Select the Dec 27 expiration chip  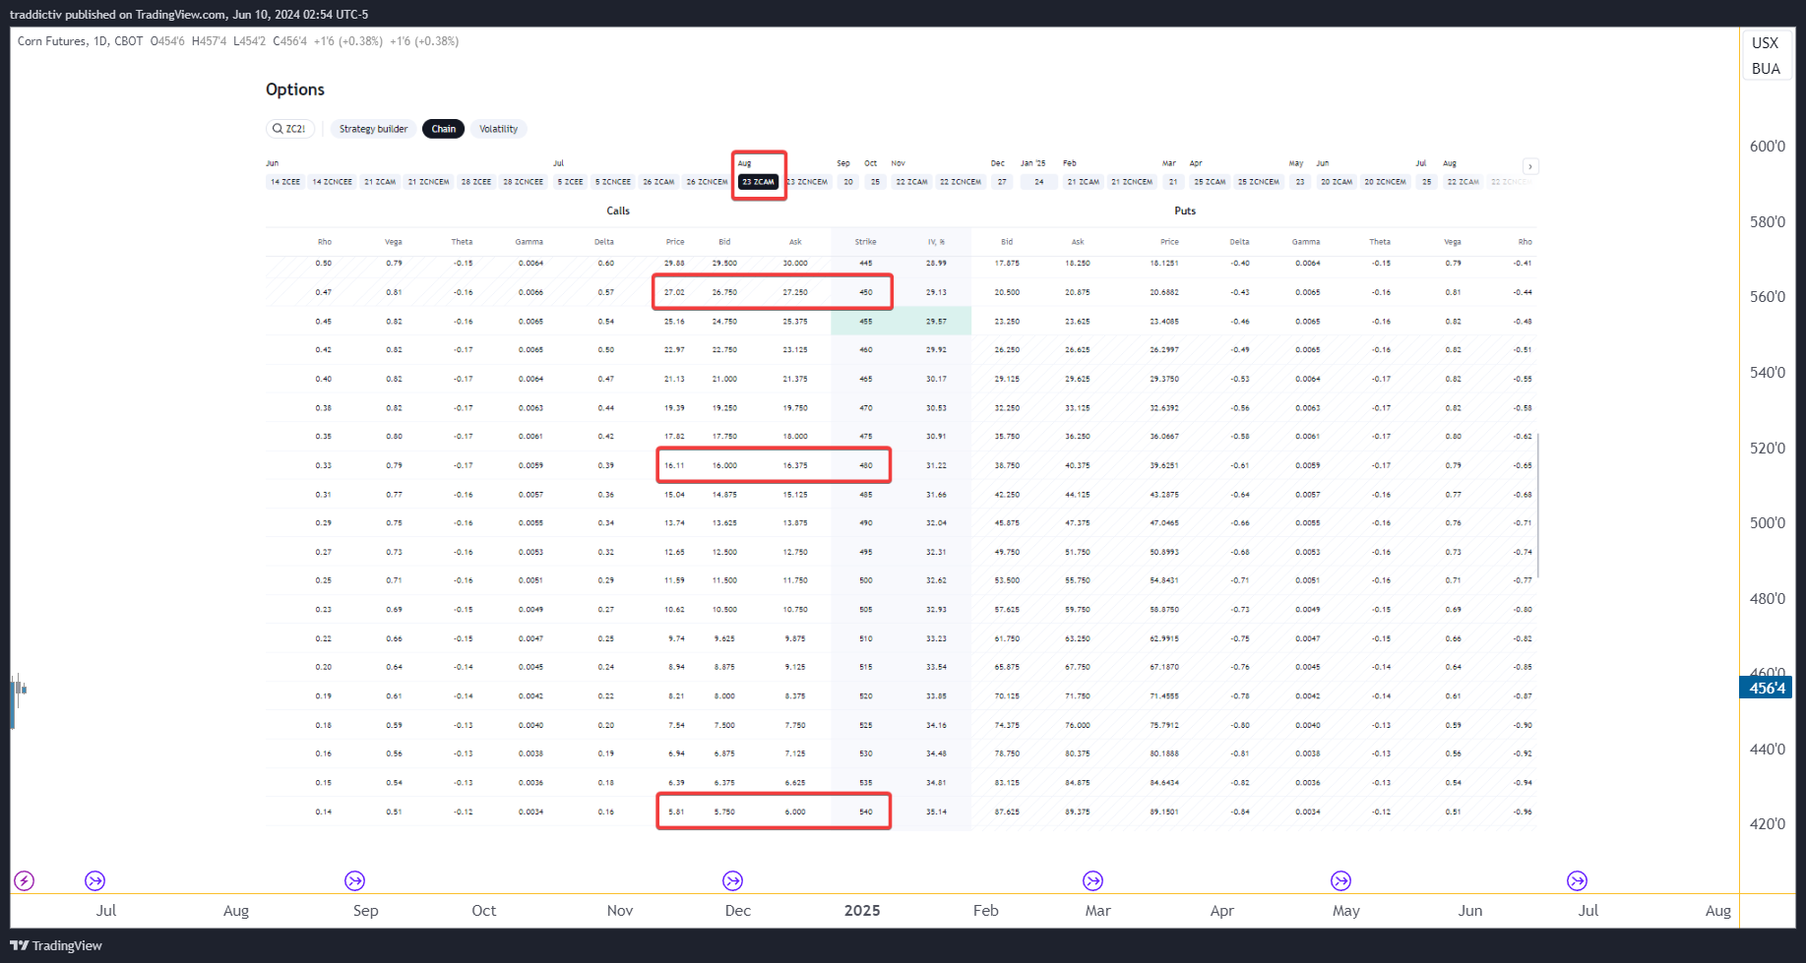click(x=1002, y=182)
